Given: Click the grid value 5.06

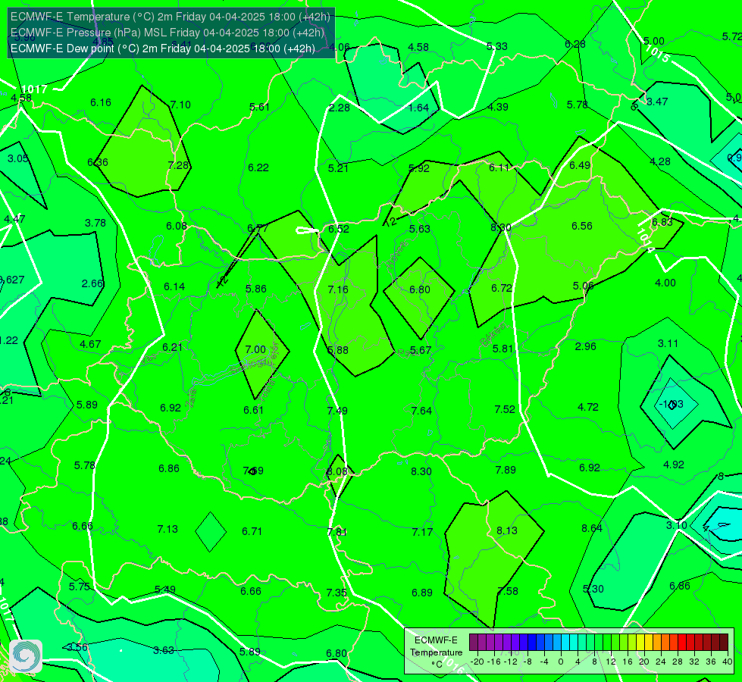Looking at the screenshot, I should pyautogui.click(x=583, y=286).
